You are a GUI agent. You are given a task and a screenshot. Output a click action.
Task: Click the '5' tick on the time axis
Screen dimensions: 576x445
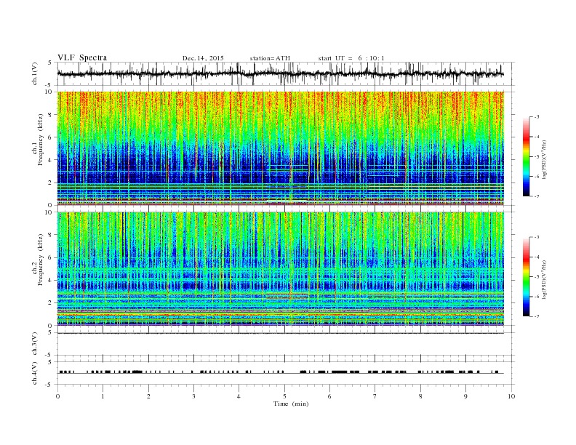click(x=284, y=396)
